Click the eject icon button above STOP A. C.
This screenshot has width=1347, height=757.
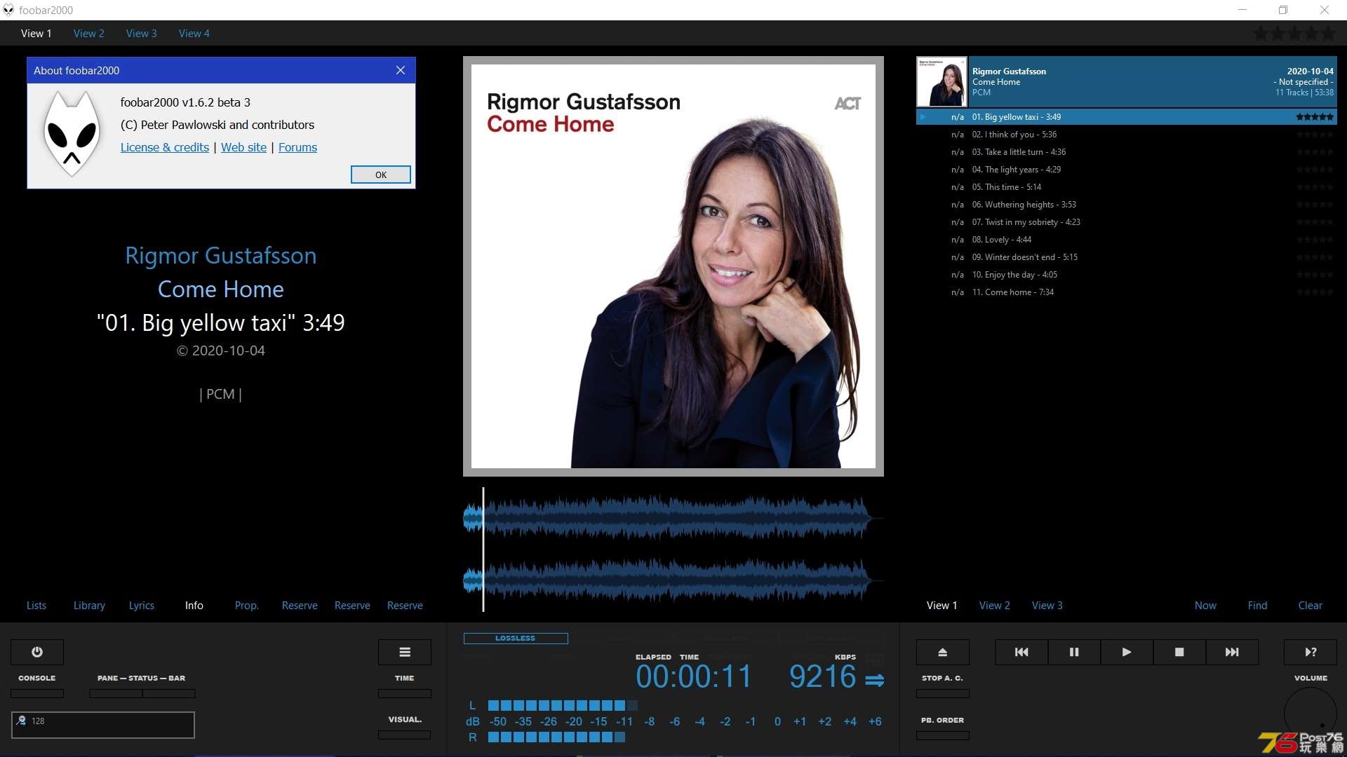point(943,652)
